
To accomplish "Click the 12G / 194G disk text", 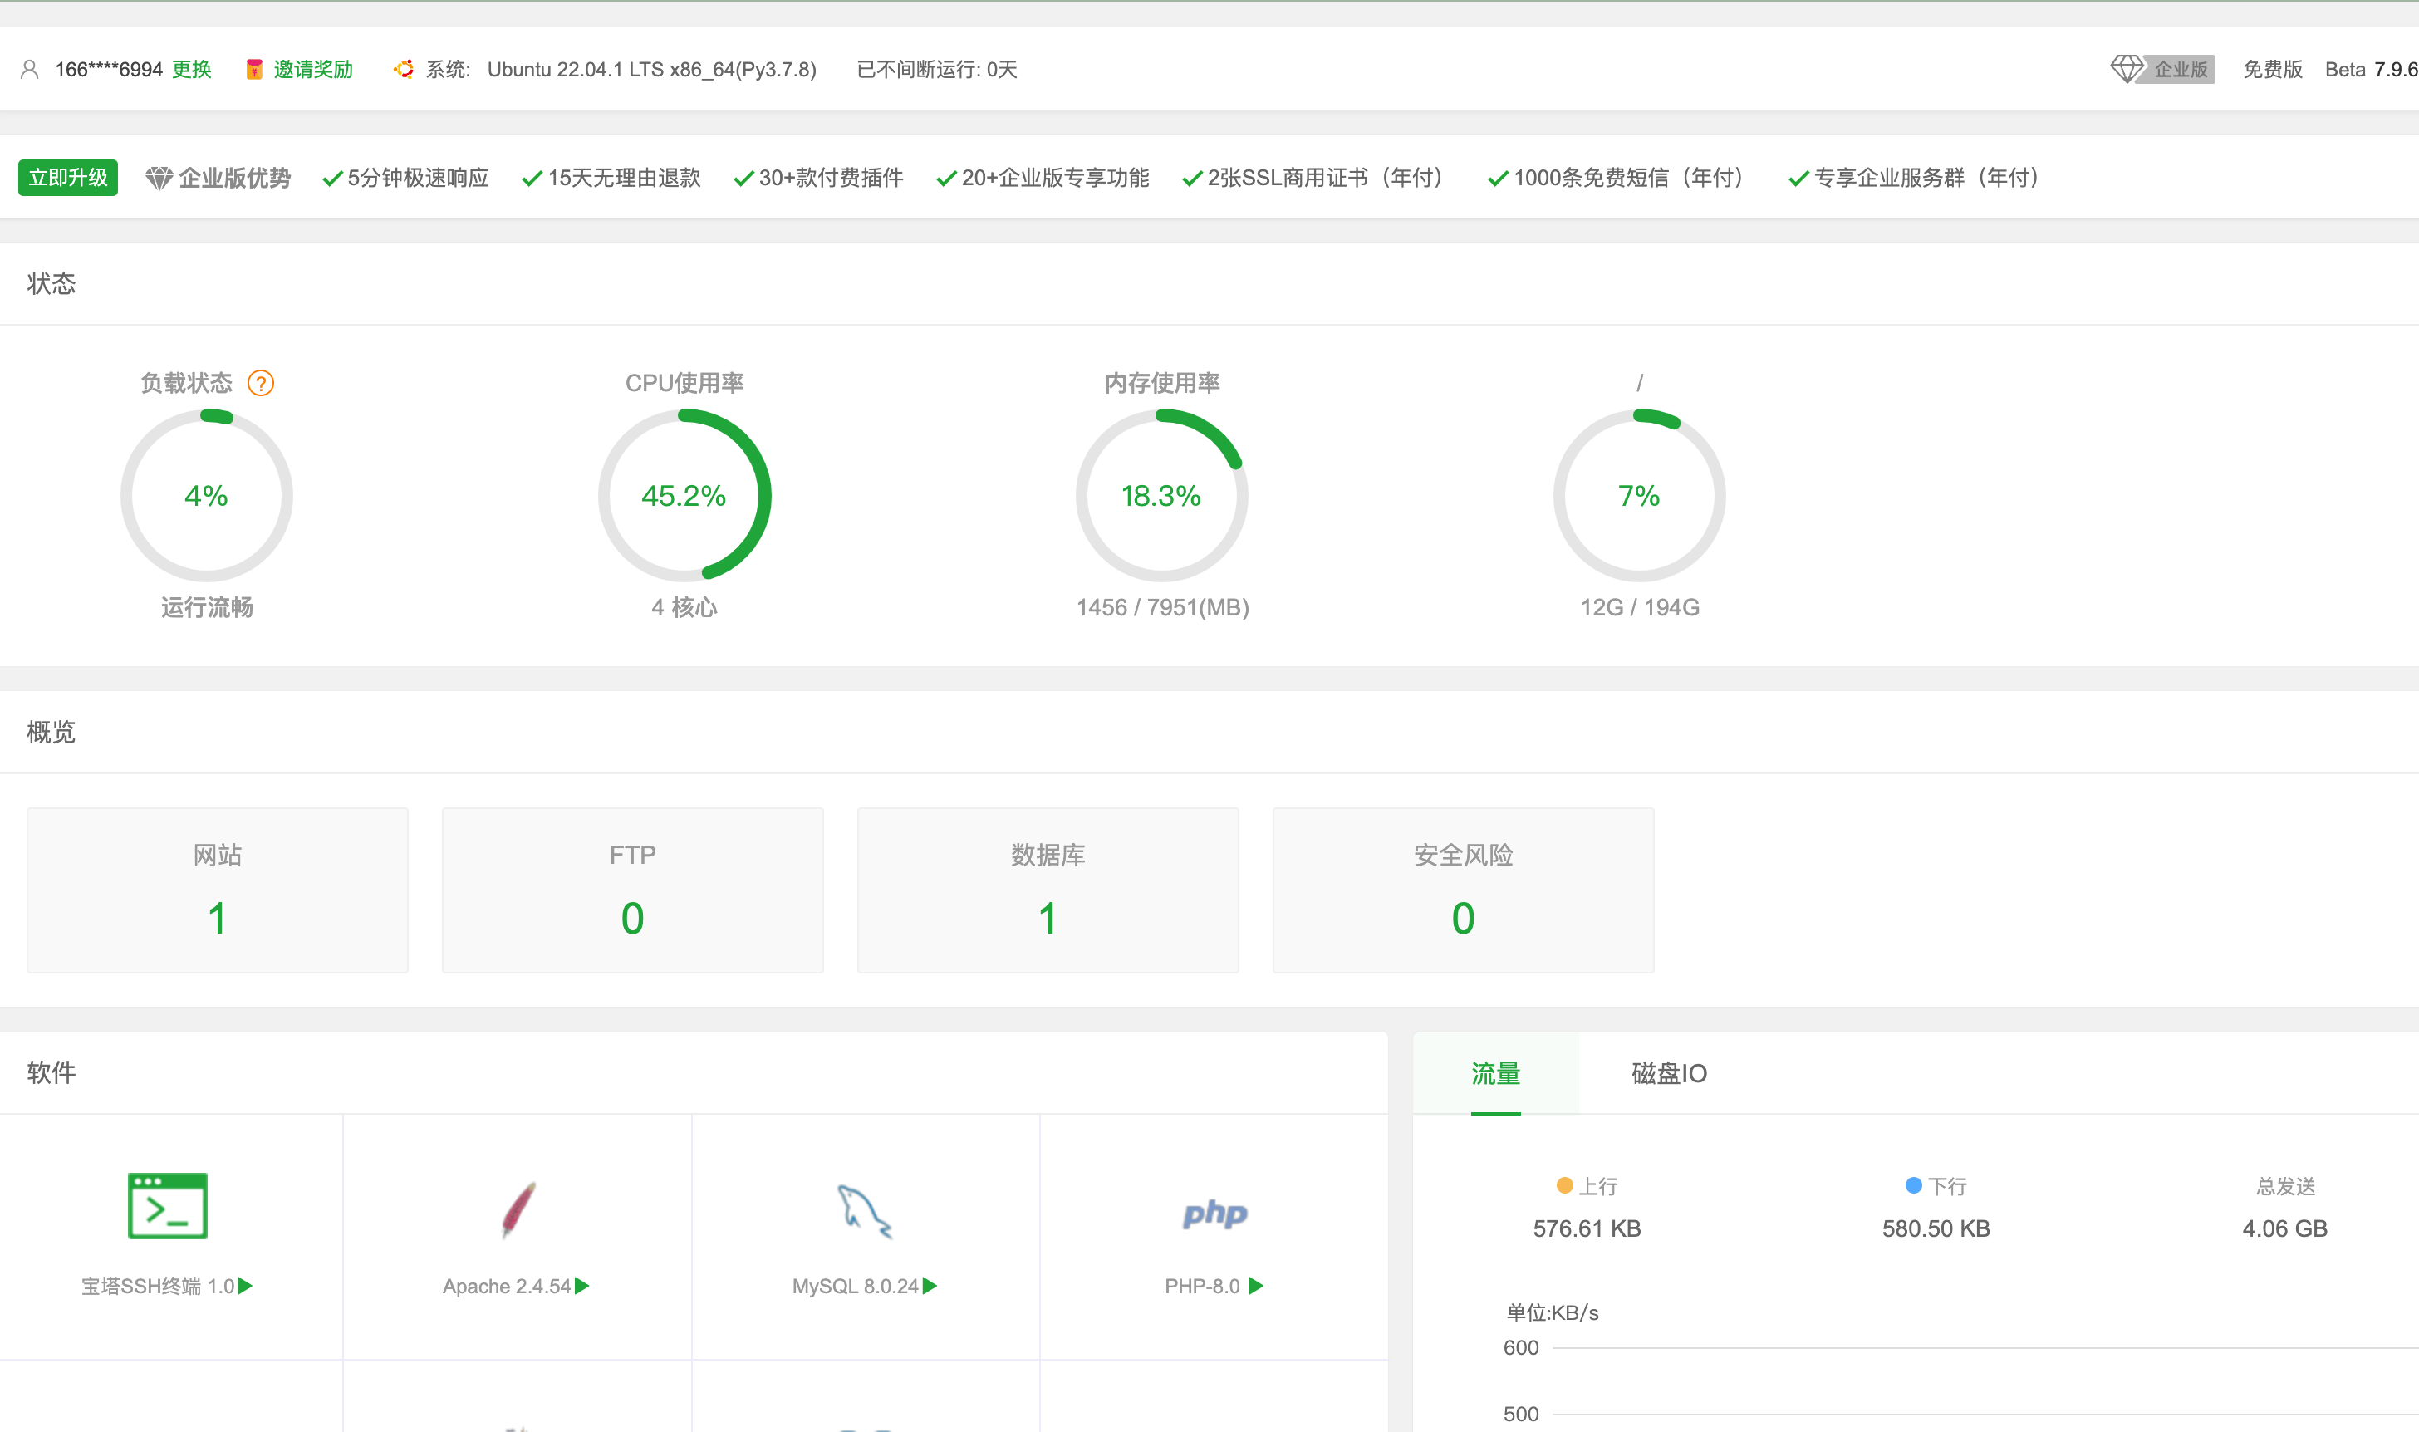I will 1639,607.
